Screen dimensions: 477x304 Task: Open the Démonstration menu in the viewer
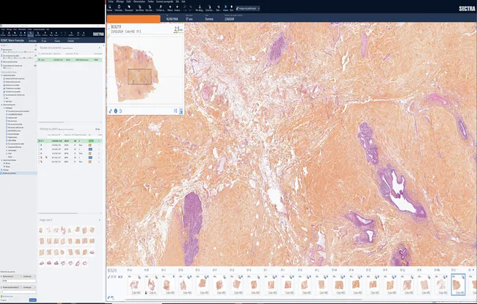139,1
